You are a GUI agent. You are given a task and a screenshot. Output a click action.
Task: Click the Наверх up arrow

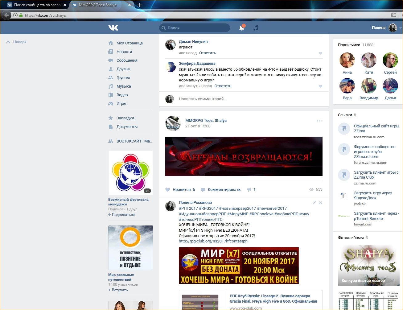pos(8,42)
